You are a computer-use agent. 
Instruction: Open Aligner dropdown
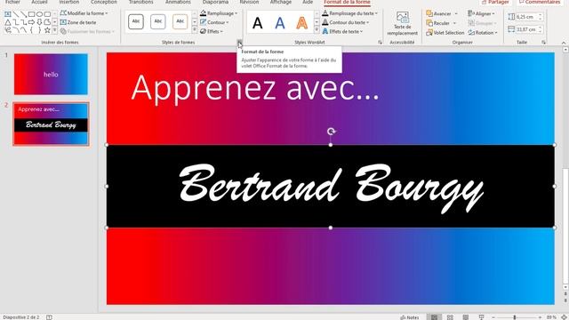click(480, 14)
